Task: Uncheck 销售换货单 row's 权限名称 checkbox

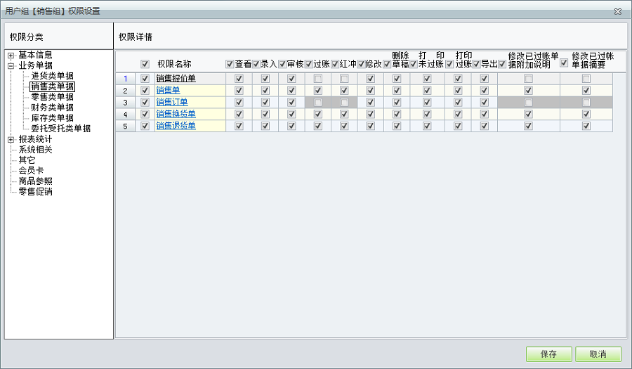Action: tap(145, 114)
